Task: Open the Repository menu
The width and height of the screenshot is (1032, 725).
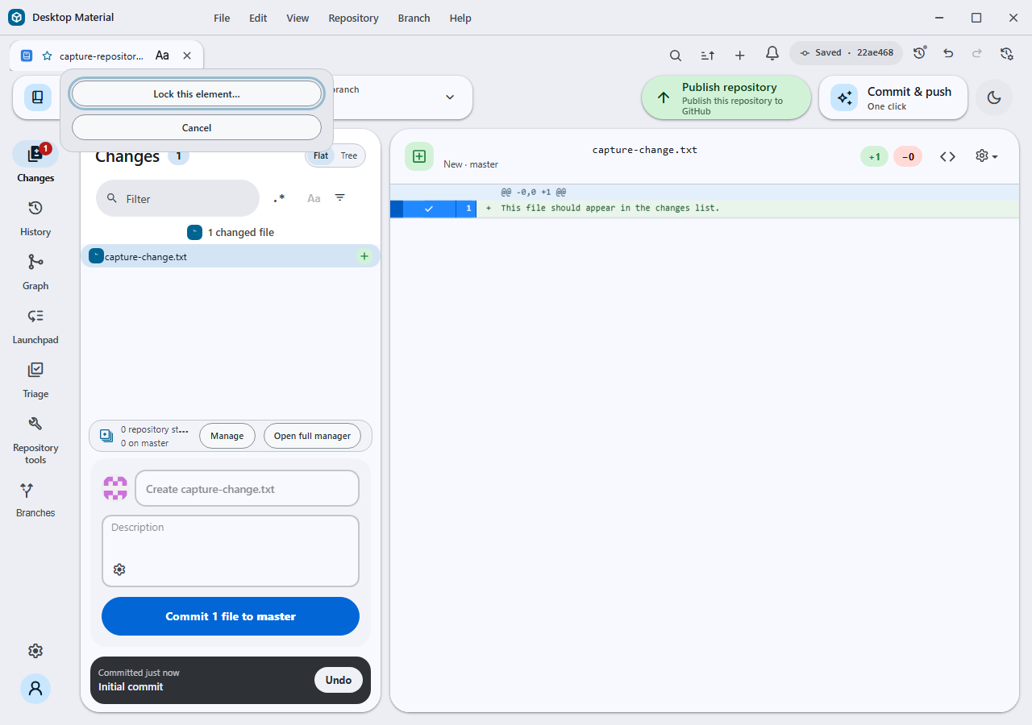Action: click(x=353, y=18)
